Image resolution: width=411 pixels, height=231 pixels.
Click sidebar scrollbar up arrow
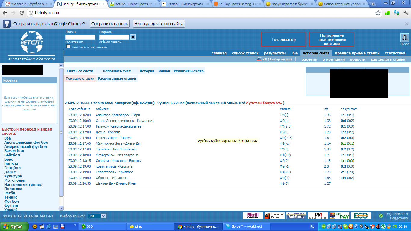coord(61,65)
